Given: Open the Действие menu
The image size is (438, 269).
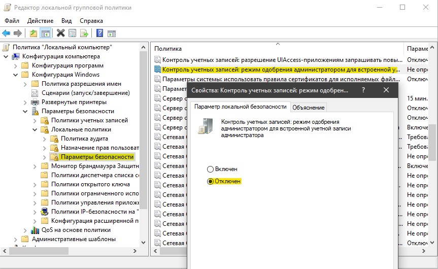Looking at the screenshot, I should click(40, 21).
